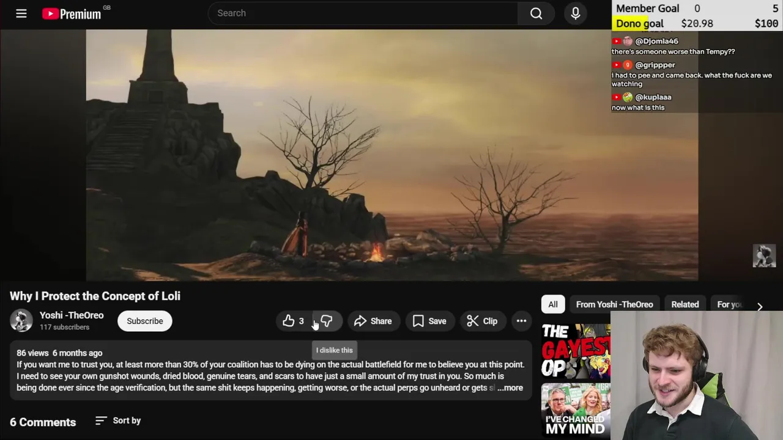Select the For you chip
This screenshot has width=783, height=440.
point(729,304)
